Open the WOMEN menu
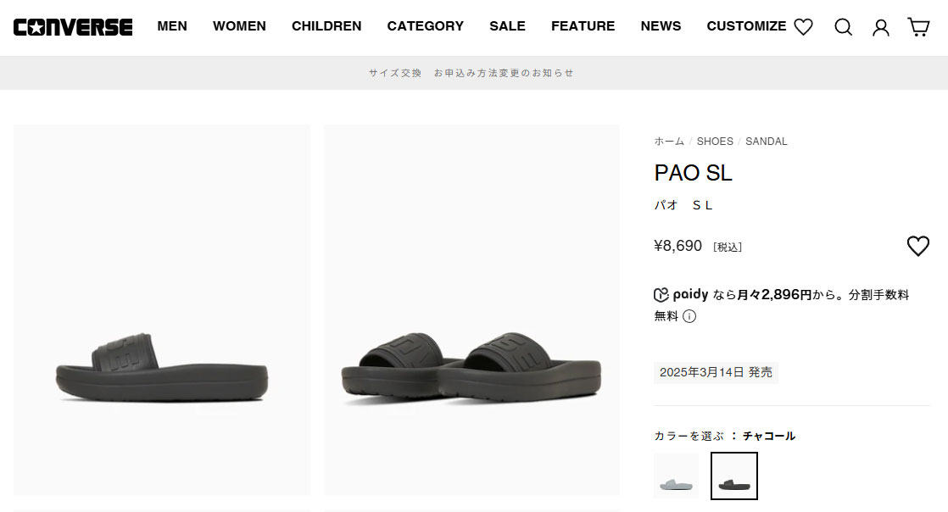The width and height of the screenshot is (948, 512). point(239,26)
